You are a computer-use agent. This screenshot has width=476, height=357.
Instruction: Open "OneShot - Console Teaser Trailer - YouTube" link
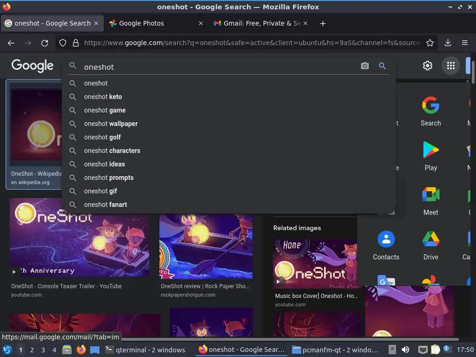point(66,286)
